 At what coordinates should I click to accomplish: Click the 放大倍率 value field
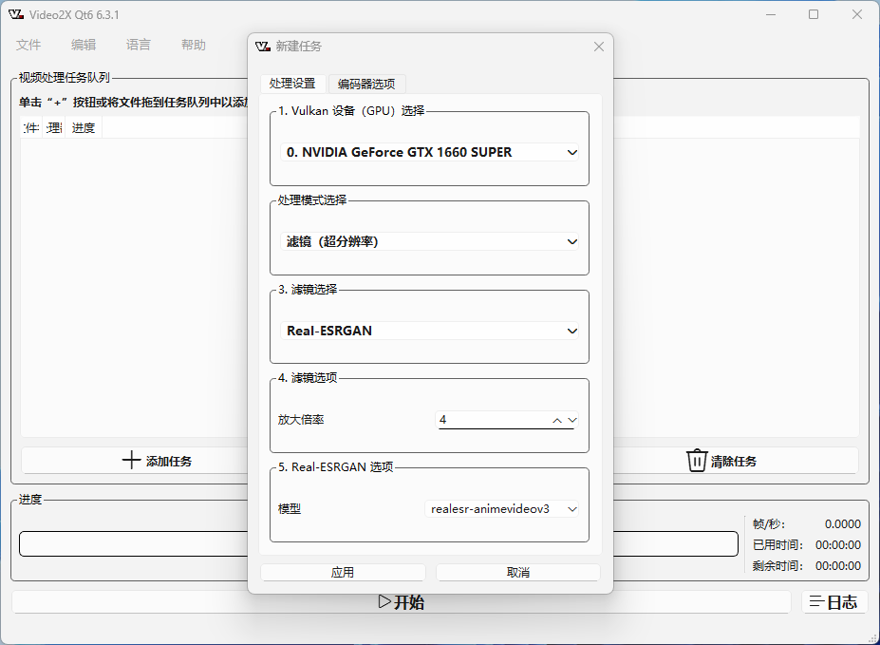pos(491,420)
